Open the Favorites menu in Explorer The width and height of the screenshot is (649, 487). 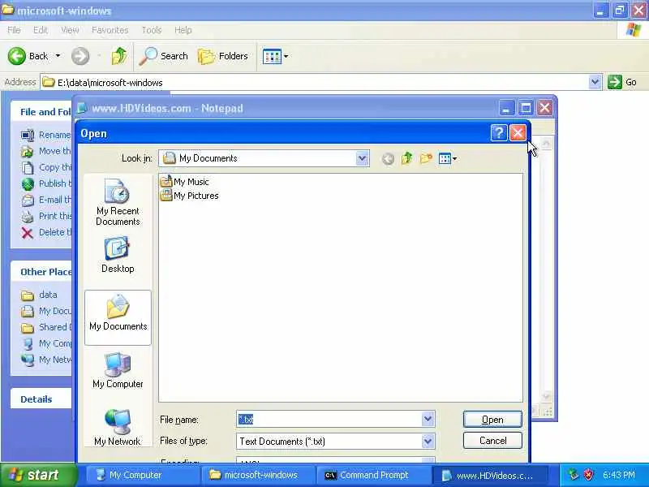click(110, 30)
